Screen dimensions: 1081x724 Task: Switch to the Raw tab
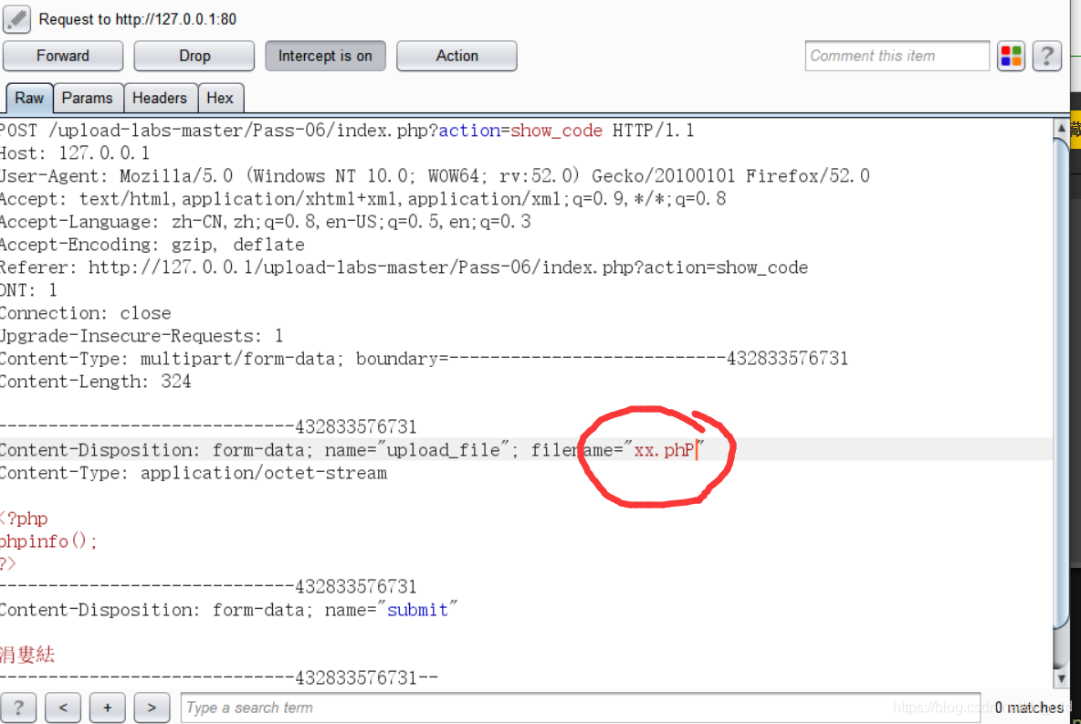(x=29, y=98)
